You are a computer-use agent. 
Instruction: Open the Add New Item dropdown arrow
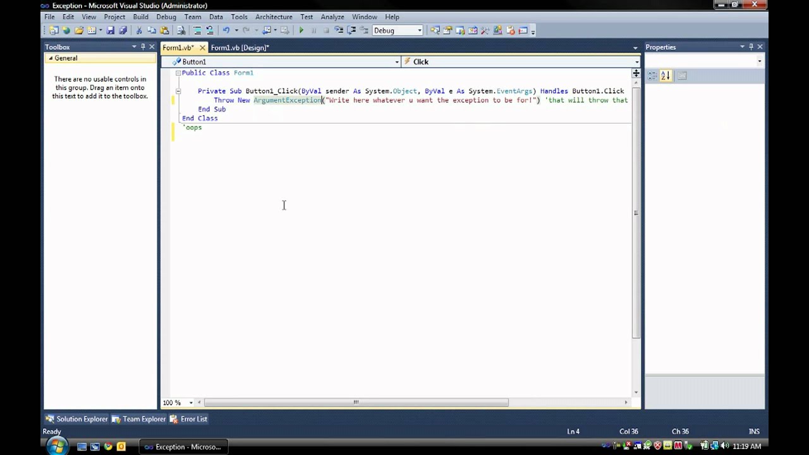(x=100, y=30)
